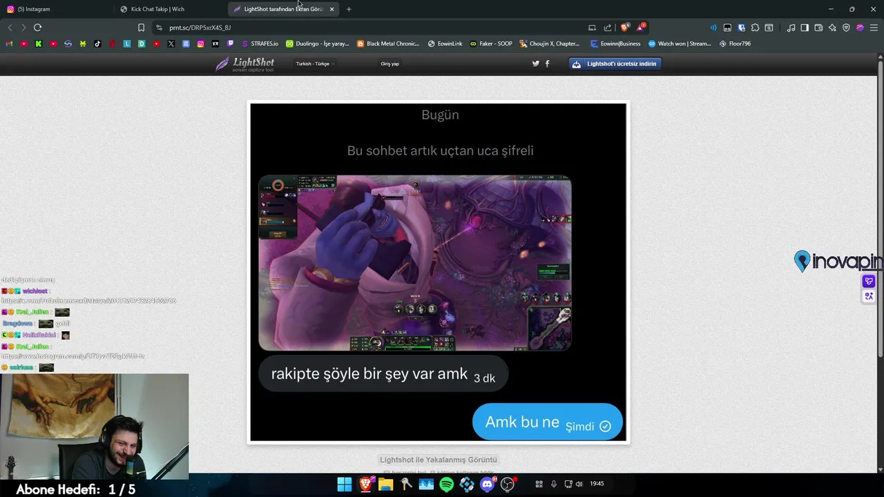Open the Floor796 bookmark

click(x=735, y=43)
